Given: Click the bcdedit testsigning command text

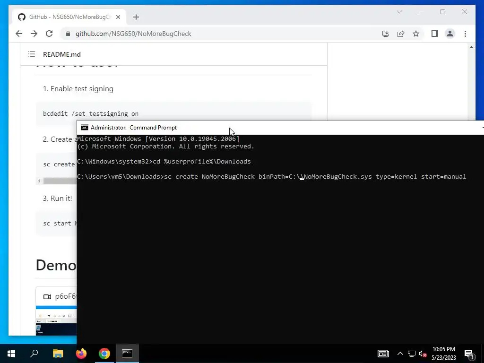Looking at the screenshot, I should click(x=91, y=113).
